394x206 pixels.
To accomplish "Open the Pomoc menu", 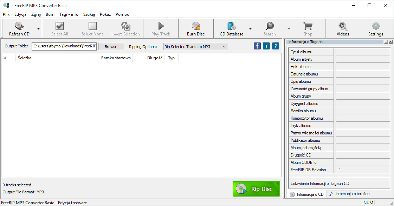I will coord(122,14).
